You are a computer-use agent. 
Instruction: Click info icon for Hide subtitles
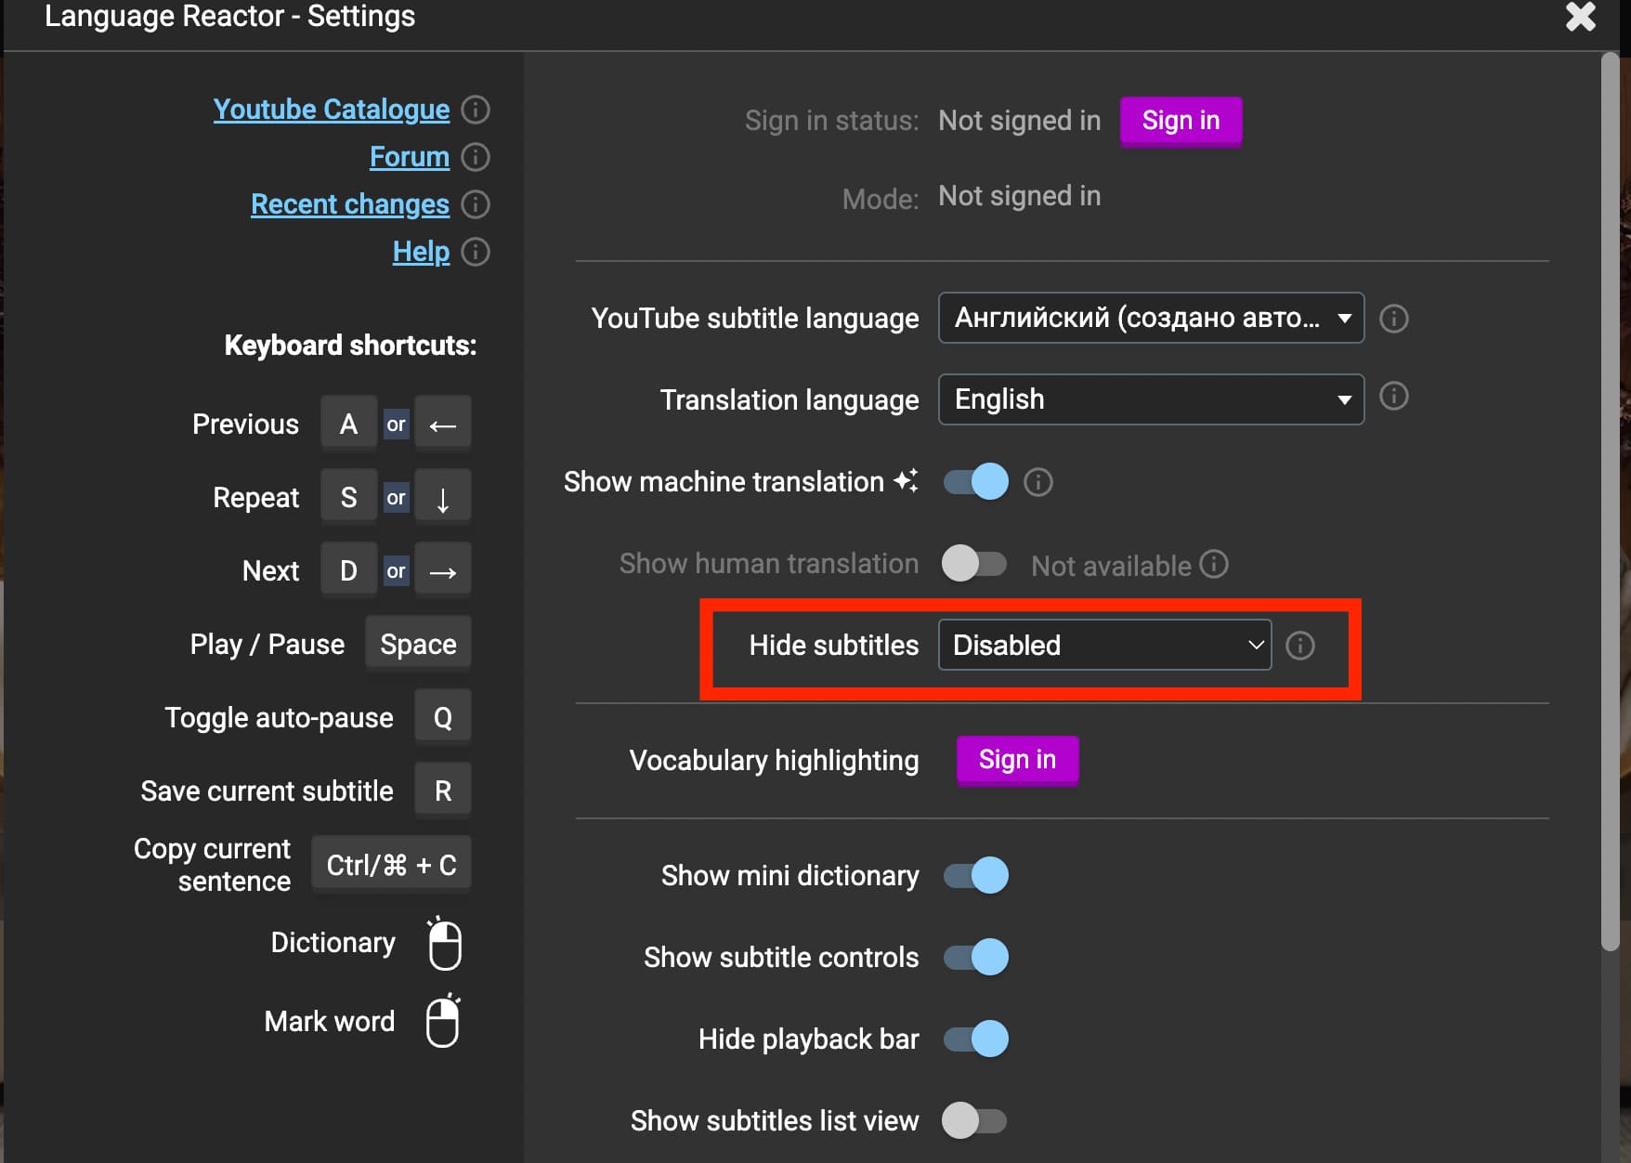[1300, 646]
